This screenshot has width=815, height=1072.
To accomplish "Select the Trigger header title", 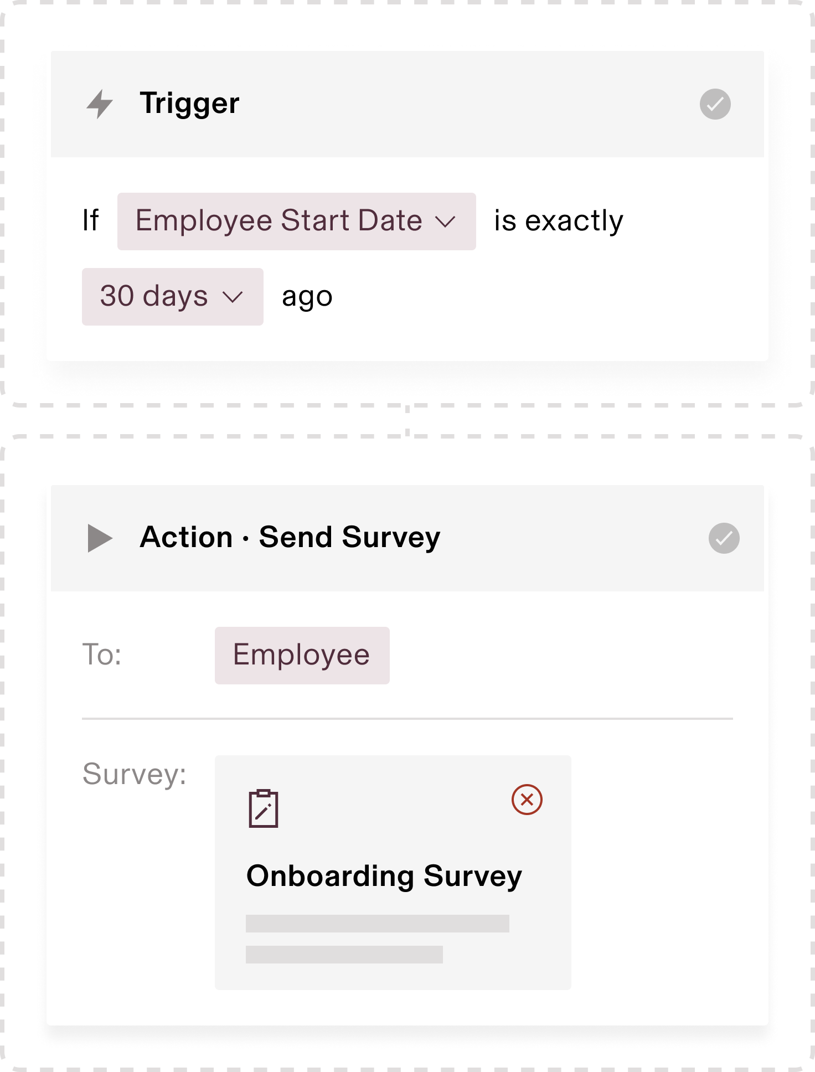I will point(189,104).
